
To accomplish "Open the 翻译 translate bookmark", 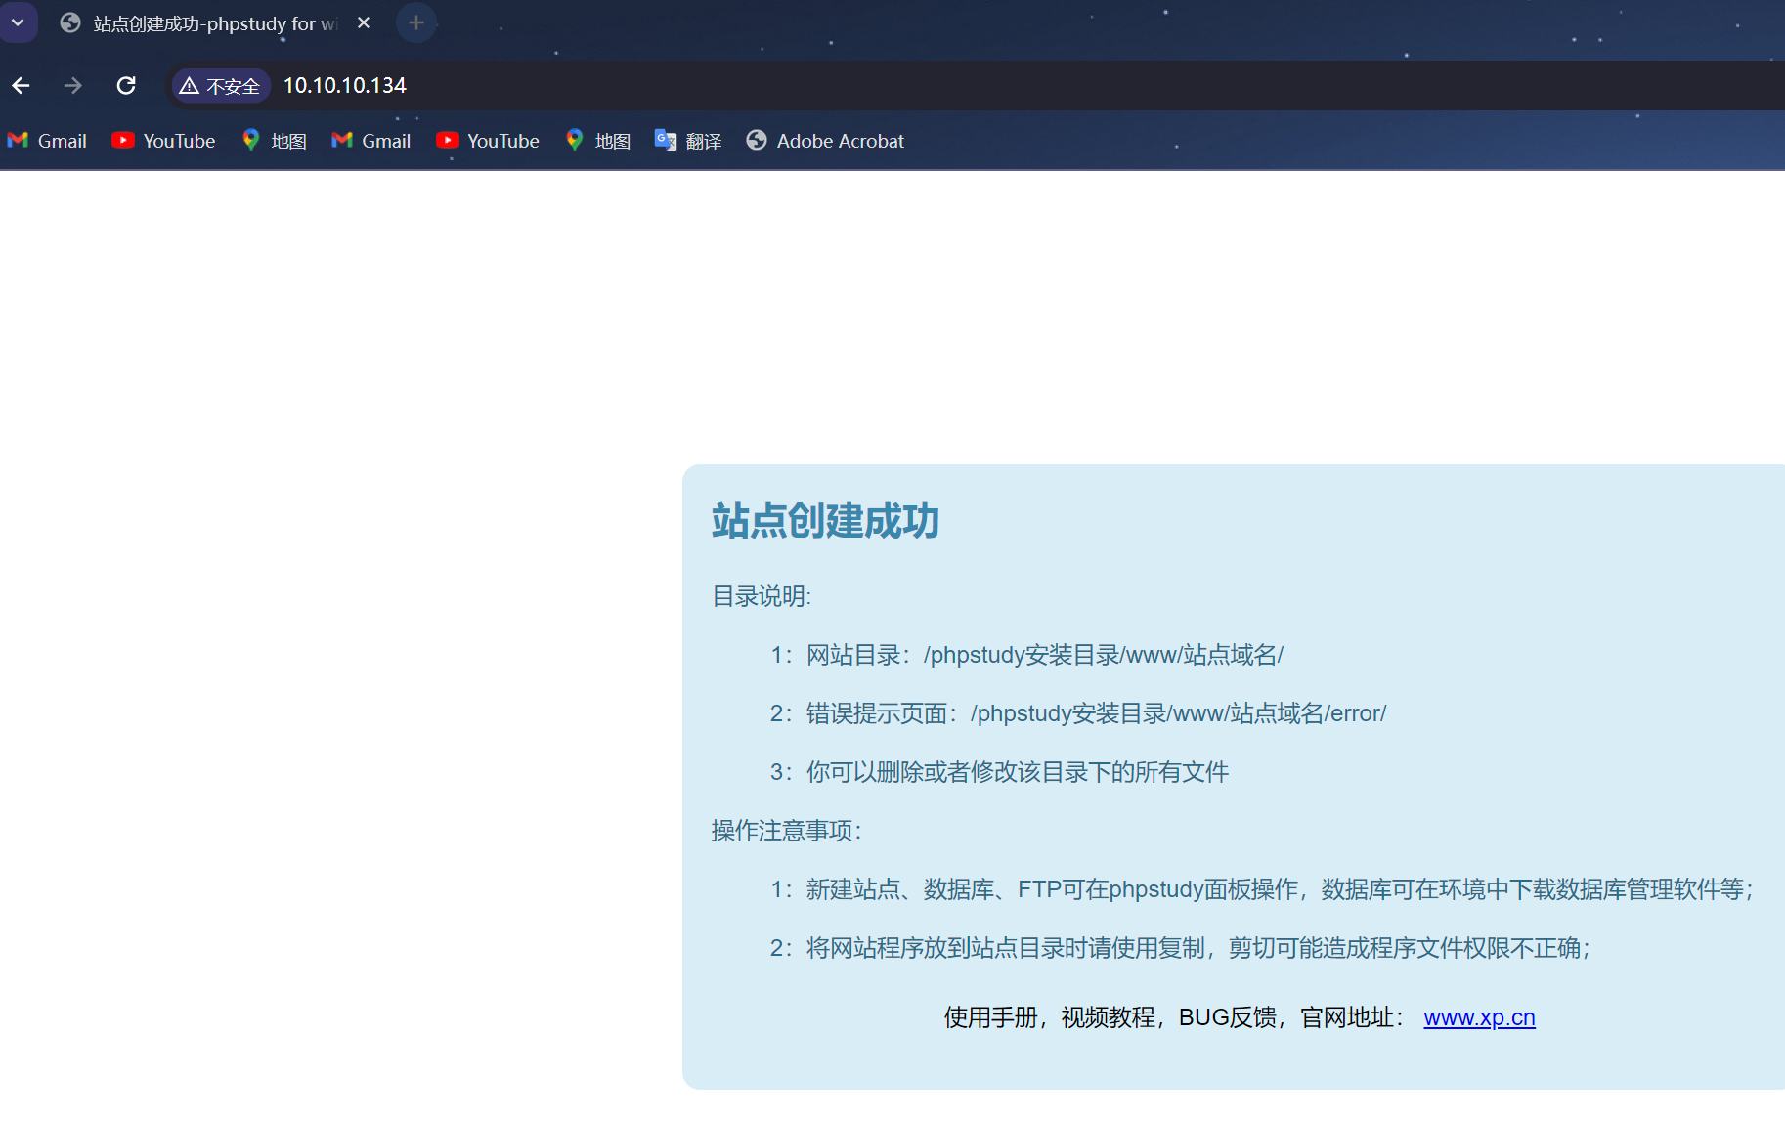I will tap(688, 141).
